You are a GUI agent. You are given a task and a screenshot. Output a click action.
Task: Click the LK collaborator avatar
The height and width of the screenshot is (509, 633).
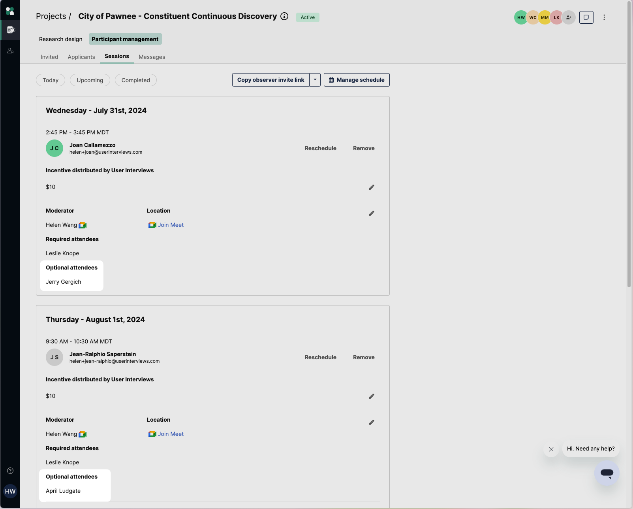pyautogui.click(x=556, y=17)
